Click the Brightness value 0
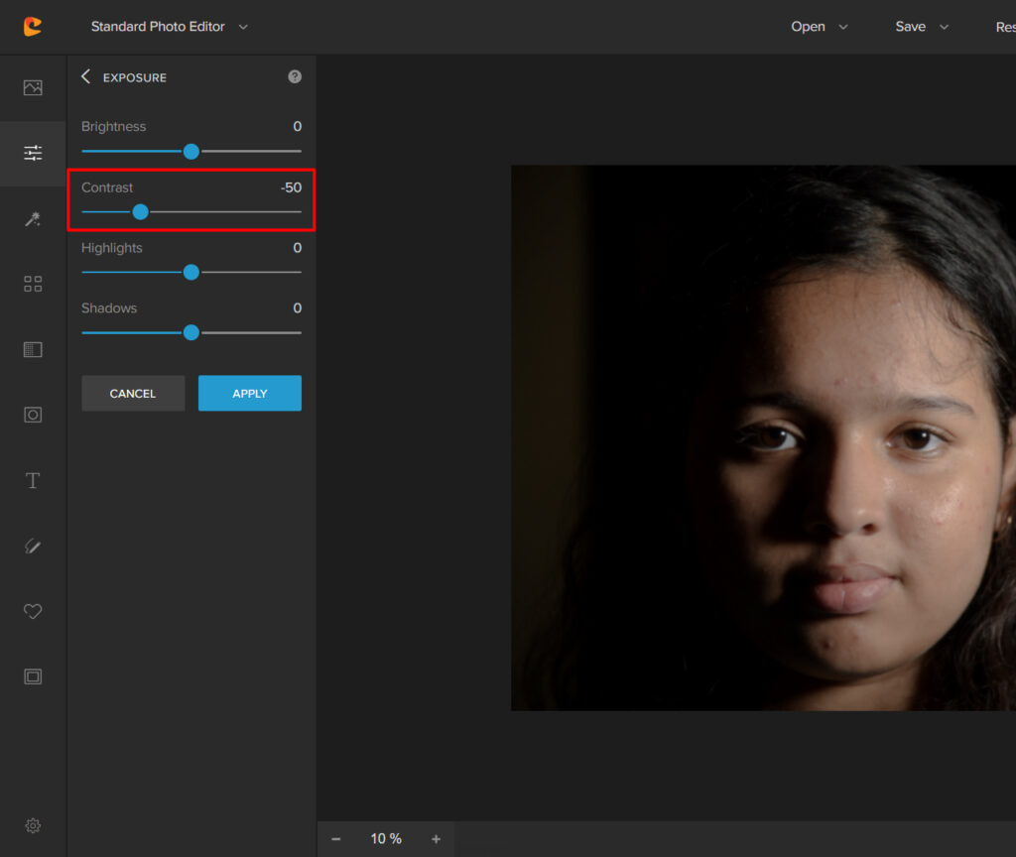The image size is (1016, 857). 298,126
